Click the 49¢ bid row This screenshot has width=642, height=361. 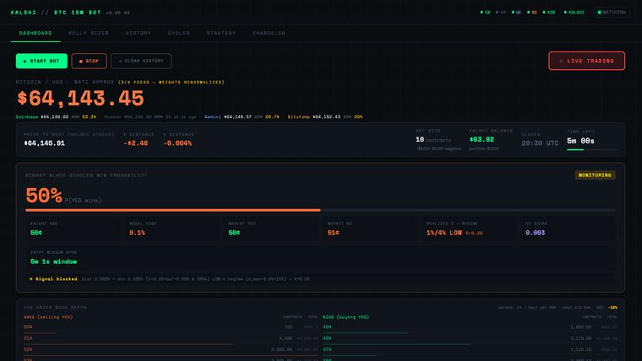click(470, 327)
